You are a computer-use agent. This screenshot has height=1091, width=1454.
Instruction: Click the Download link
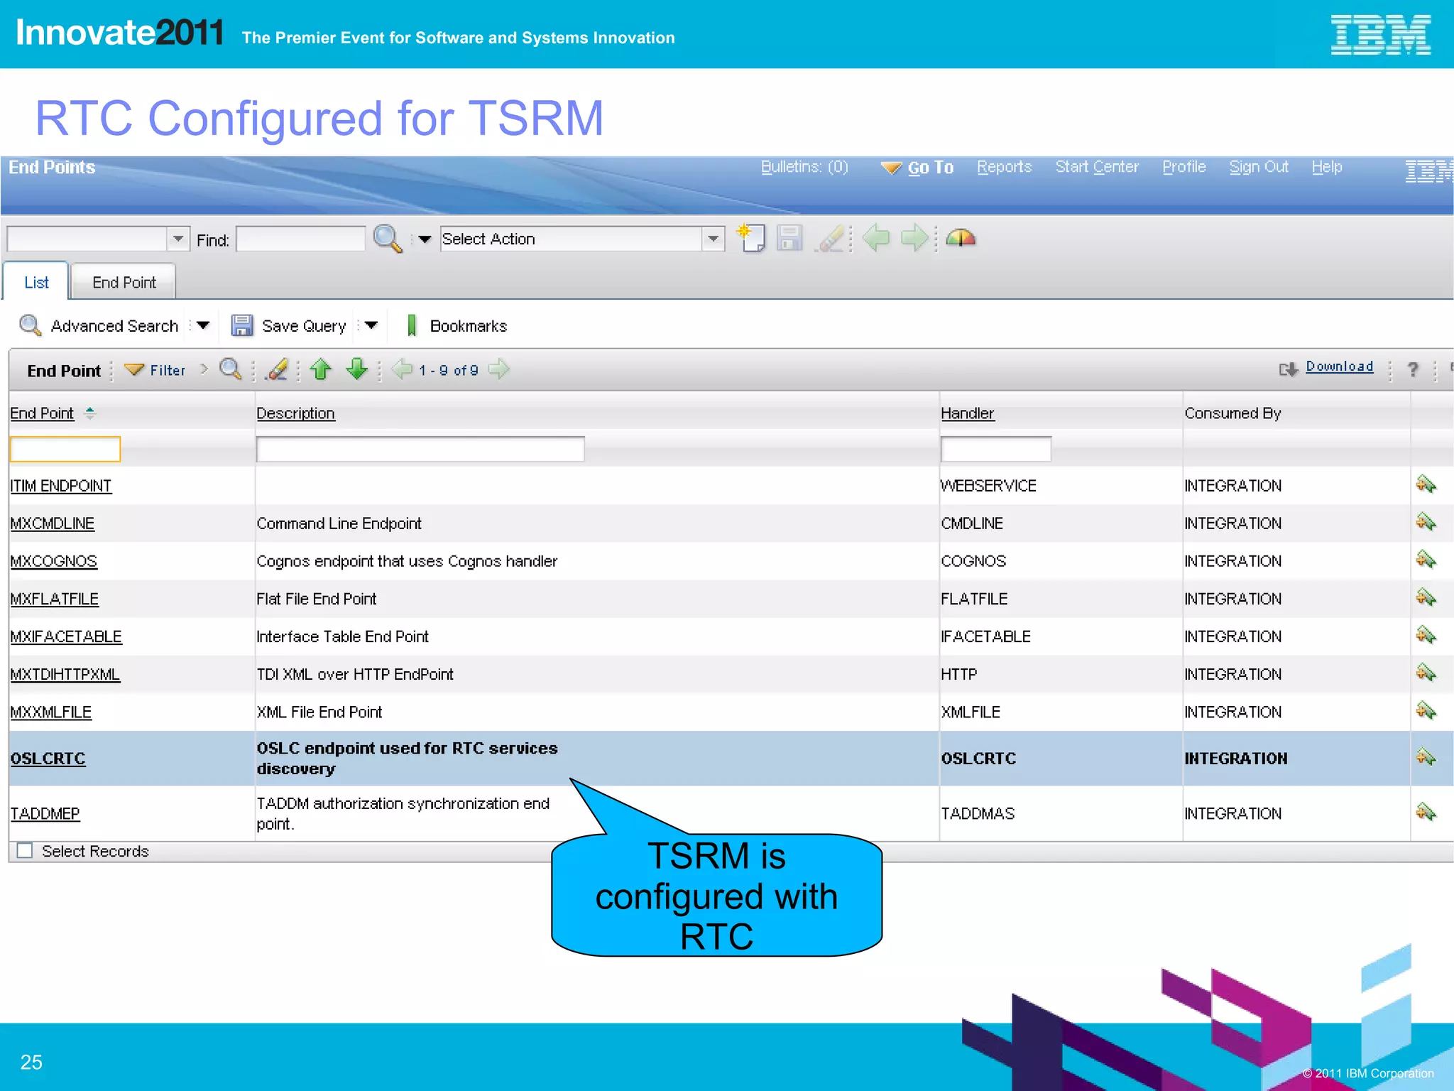(x=1340, y=367)
